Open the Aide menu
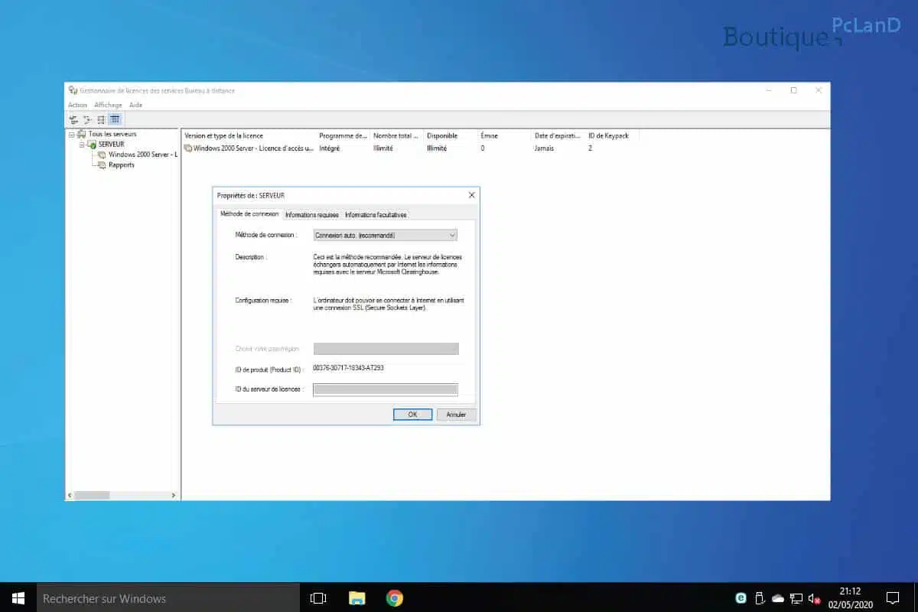 click(135, 105)
